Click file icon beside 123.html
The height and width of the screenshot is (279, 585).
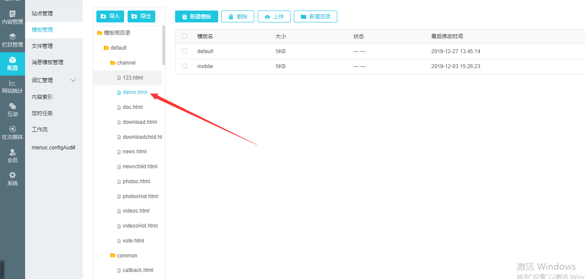tap(119, 78)
